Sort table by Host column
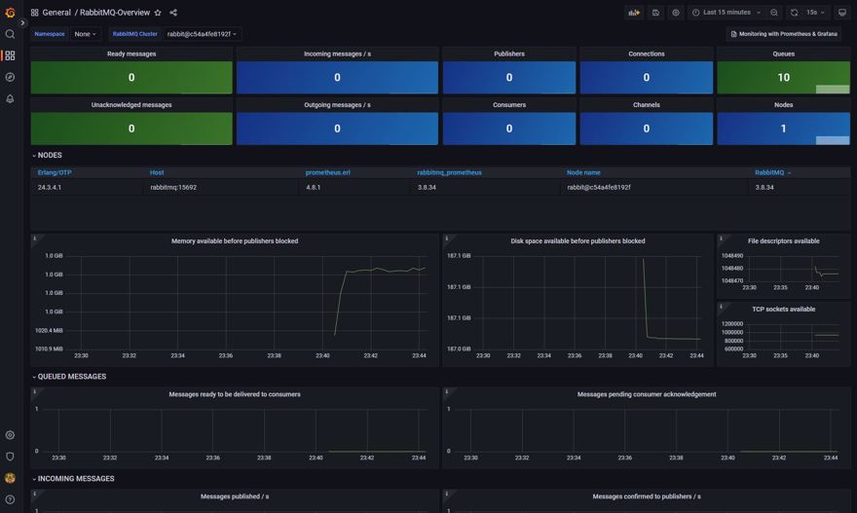This screenshot has height=513, width=857. pos(157,172)
